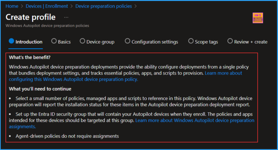The height and width of the screenshot is (150, 278).
Task: Jump to Review + create tab
Action: point(247,42)
